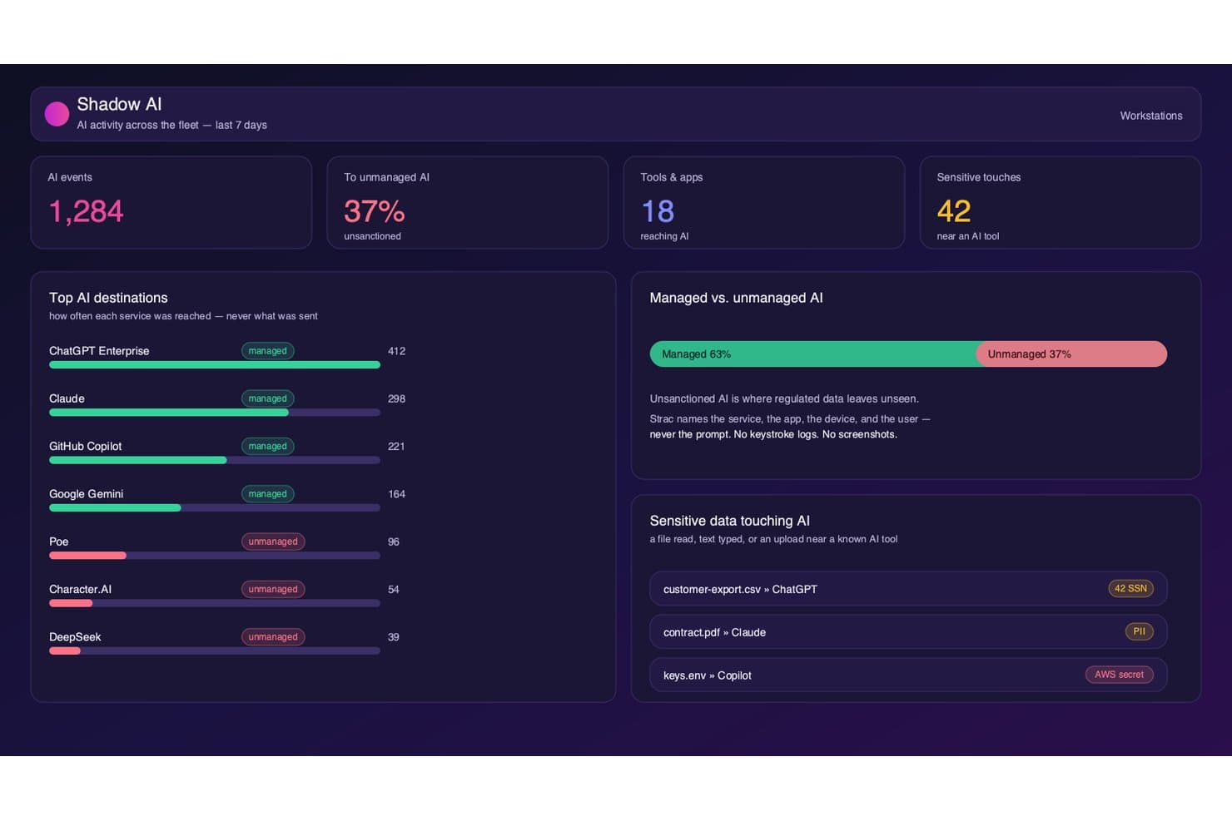Click the unmanaged badge next to DeepSeek
Viewport: 1232px width, 821px height.
pyautogui.click(x=273, y=637)
